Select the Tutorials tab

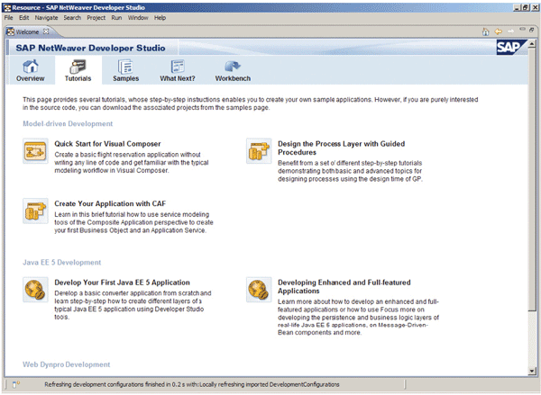click(78, 70)
